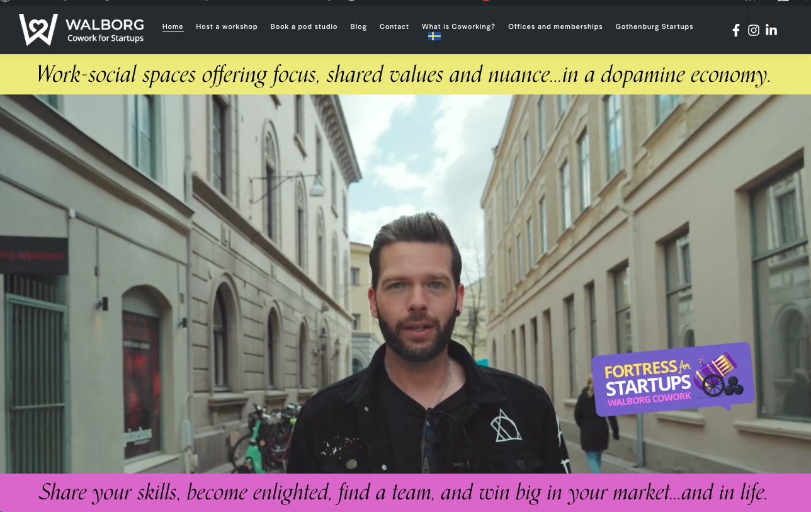Viewport: 811px width, 512px height.
Task: Navigate to the Contact page
Action: [394, 26]
